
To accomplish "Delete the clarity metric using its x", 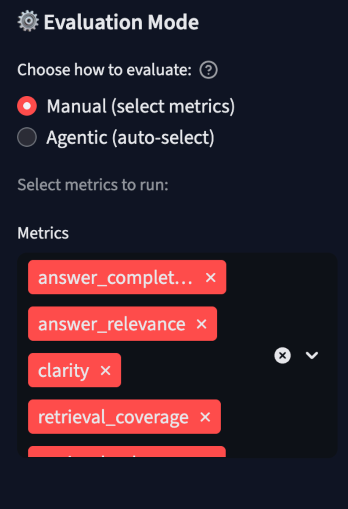I will point(105,371).
